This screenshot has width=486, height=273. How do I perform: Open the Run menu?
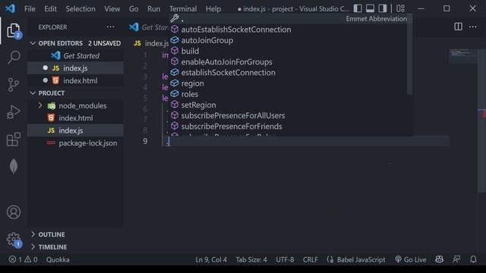[x=153, y=8]
